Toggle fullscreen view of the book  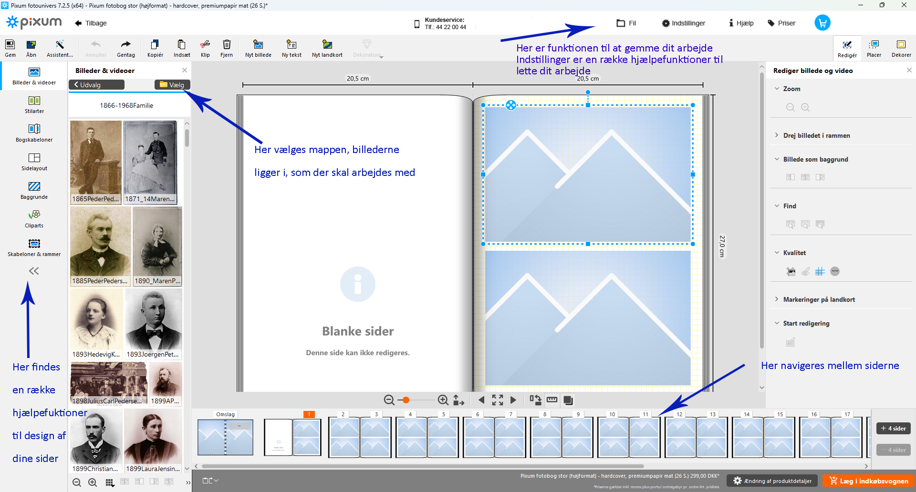(497, 400)
